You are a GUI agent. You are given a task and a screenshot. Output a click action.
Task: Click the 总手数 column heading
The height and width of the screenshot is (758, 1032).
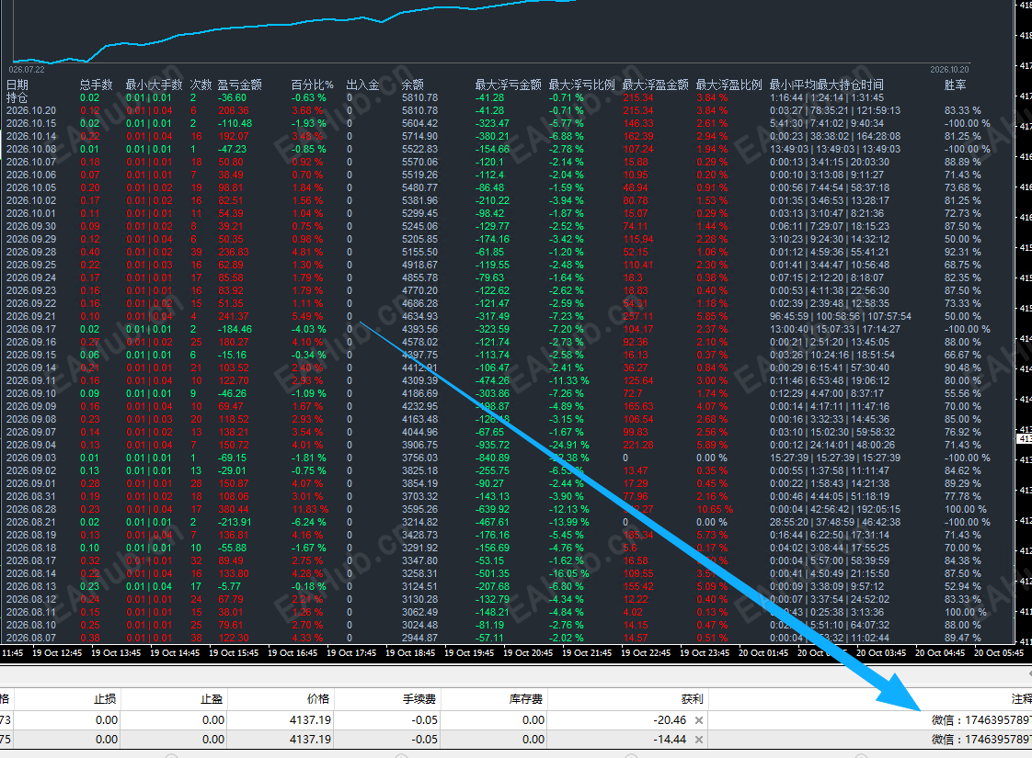pos(96,85)
